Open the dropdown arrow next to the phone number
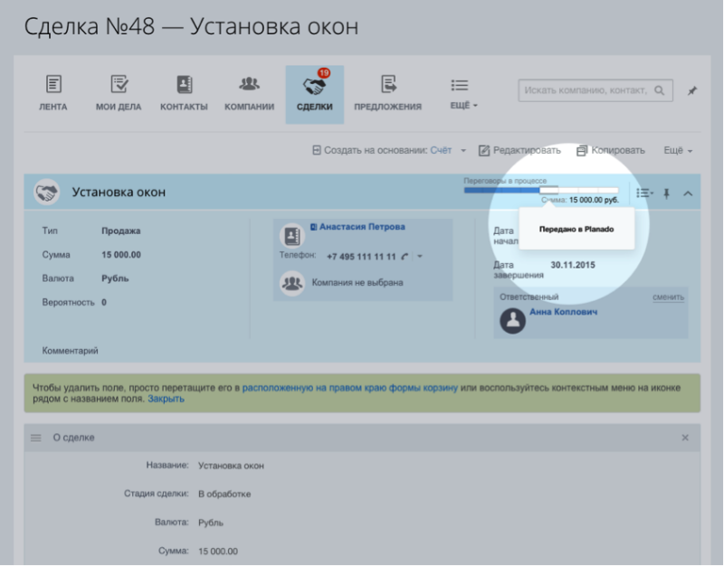The width and height of the screenshot is (724, 566). click(x=420, y=257)
